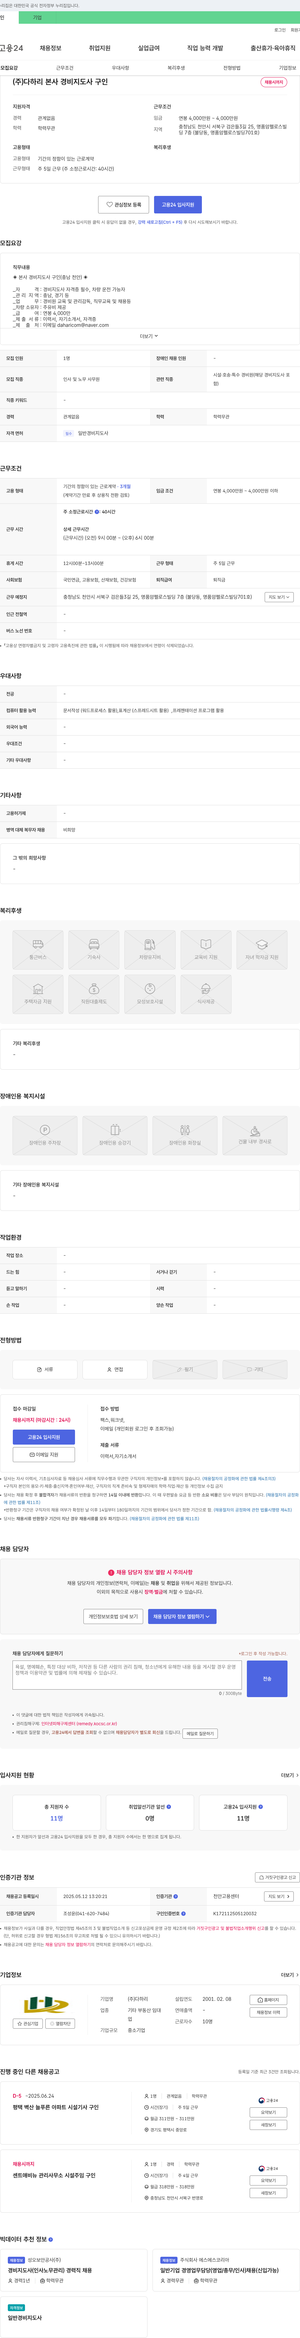Switch to the 기업 tab at top

37,17
